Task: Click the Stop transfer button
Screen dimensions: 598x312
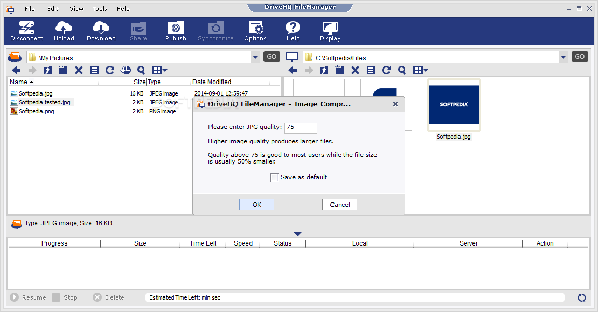Action: [65, 297]
